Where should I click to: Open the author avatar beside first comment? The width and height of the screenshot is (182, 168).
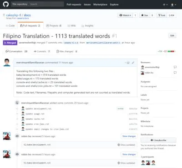coord(7,62)
